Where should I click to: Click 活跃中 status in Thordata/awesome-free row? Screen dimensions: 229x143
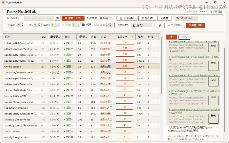point(69,72)
